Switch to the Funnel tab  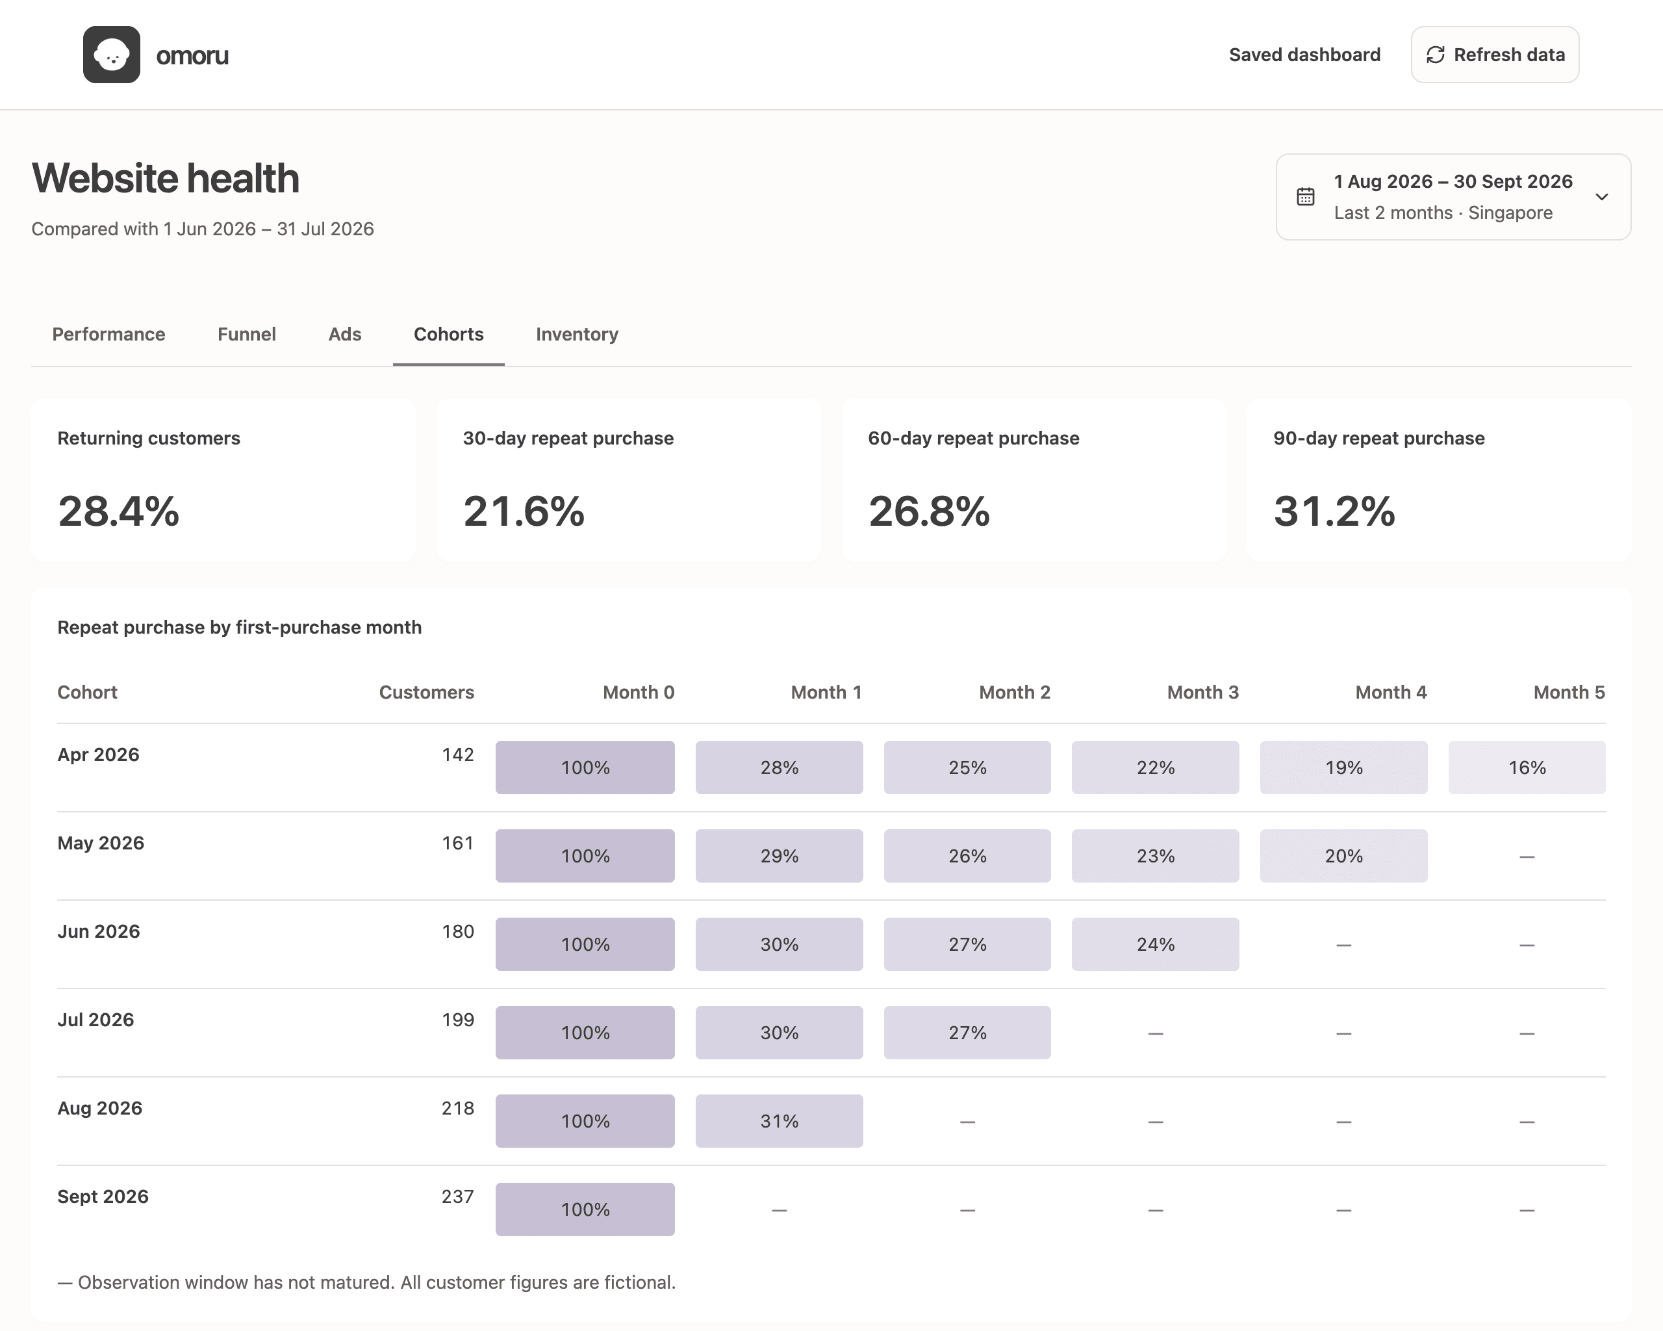(247, 334)
